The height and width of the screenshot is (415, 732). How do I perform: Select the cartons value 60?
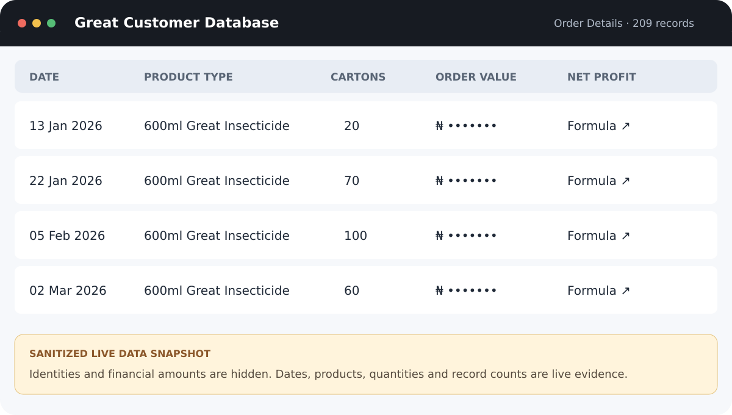pos(352,290)
